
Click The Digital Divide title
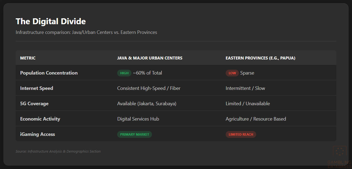(x=51, y=21)
